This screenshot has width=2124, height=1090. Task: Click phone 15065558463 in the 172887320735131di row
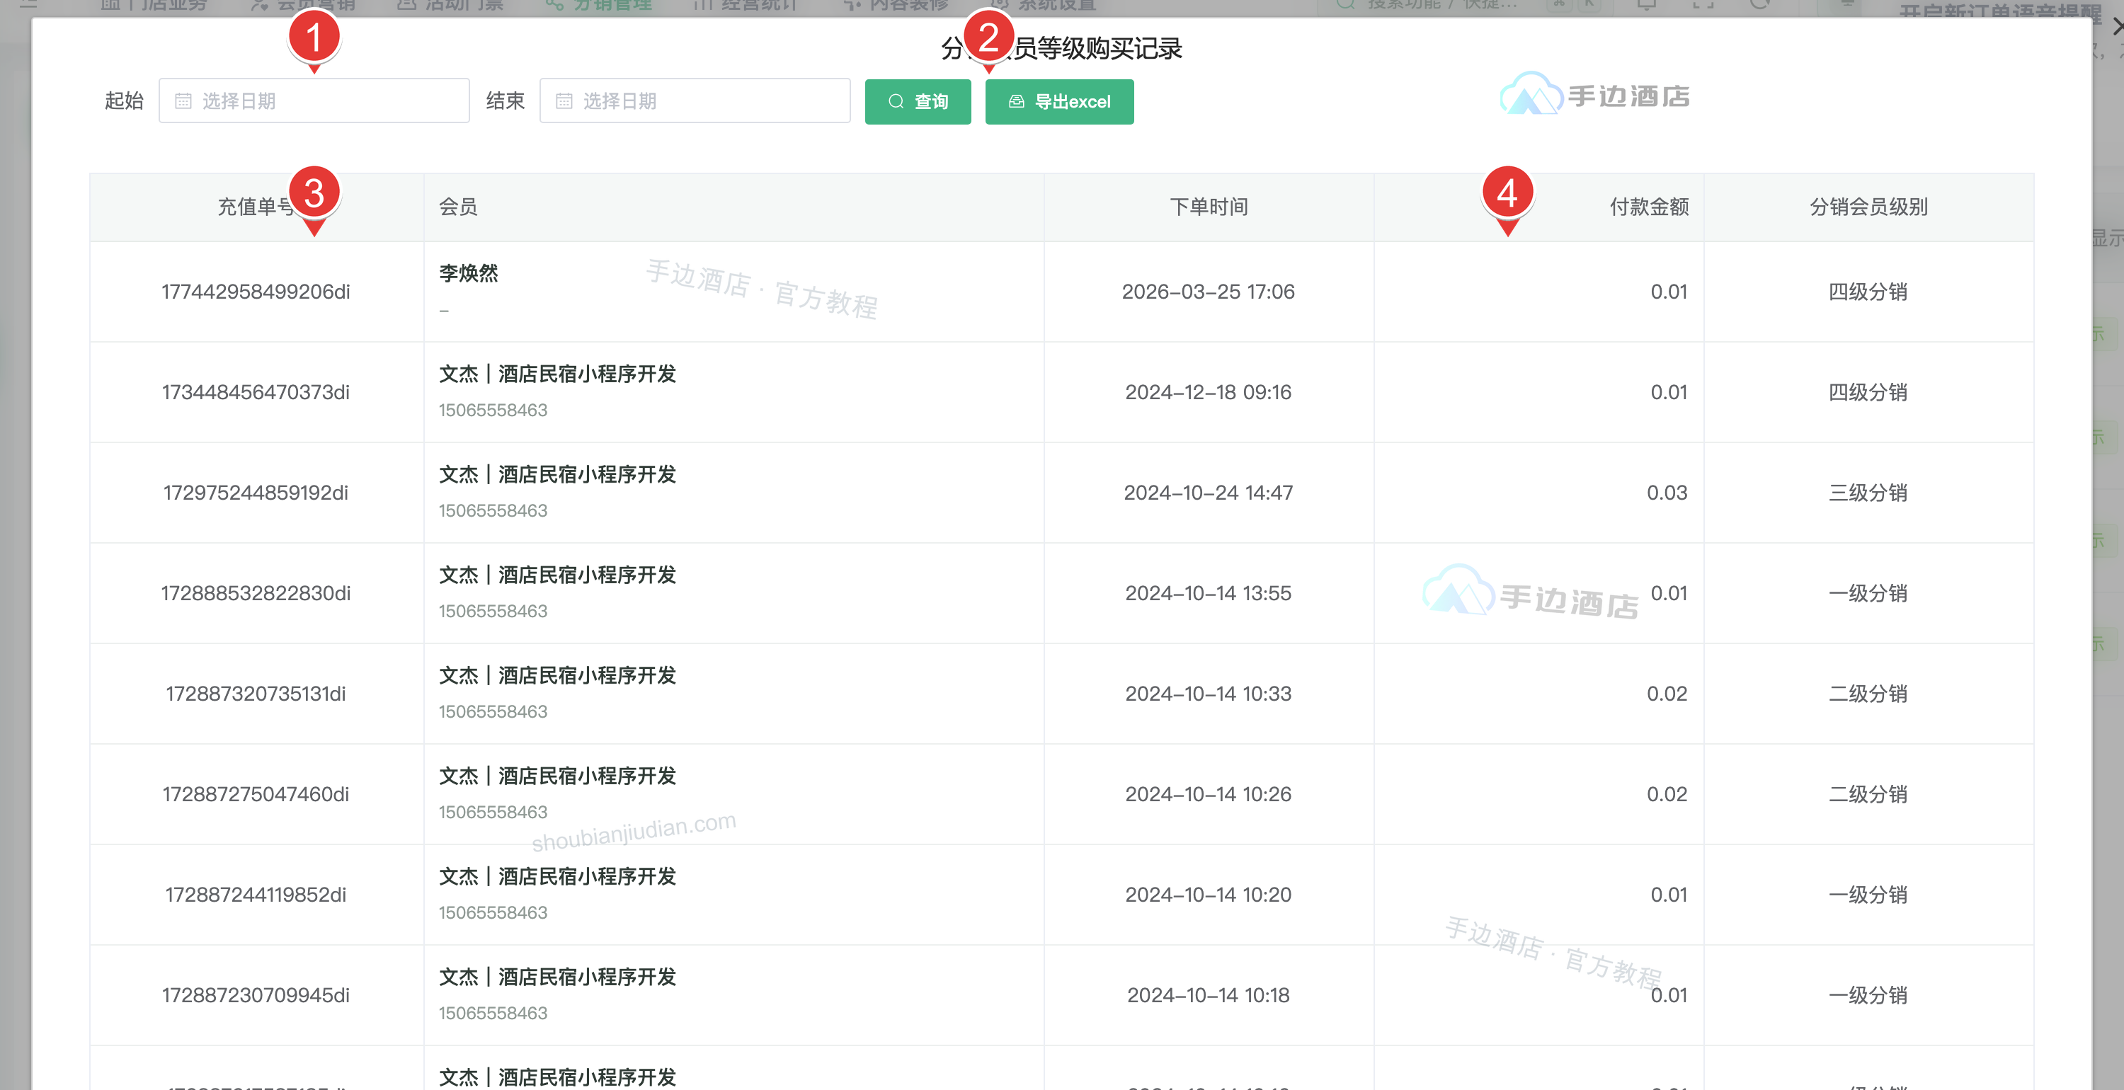point(493,711)
